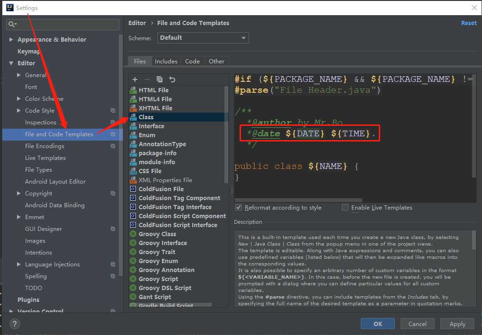Expand Appearance & Behavior section
This screenshot has height=335, width=482.
11,39
